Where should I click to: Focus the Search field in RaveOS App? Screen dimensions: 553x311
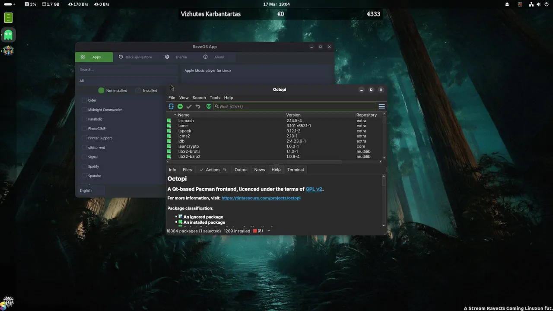click(x=127, y=70)
